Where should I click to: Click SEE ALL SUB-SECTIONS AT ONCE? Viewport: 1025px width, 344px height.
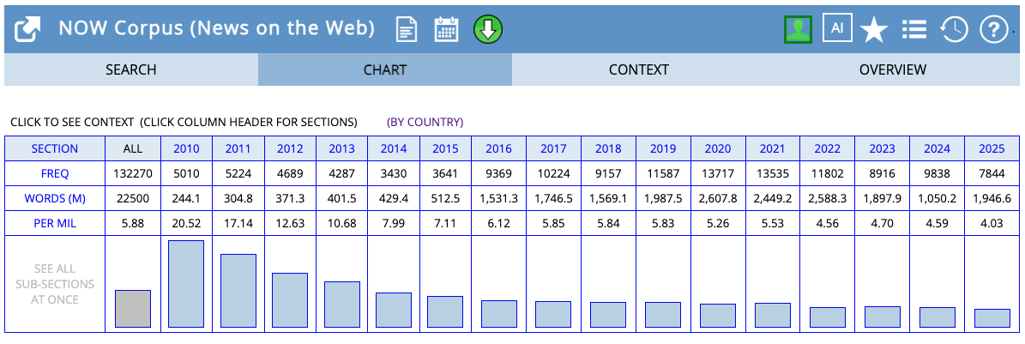pos(55,284)
